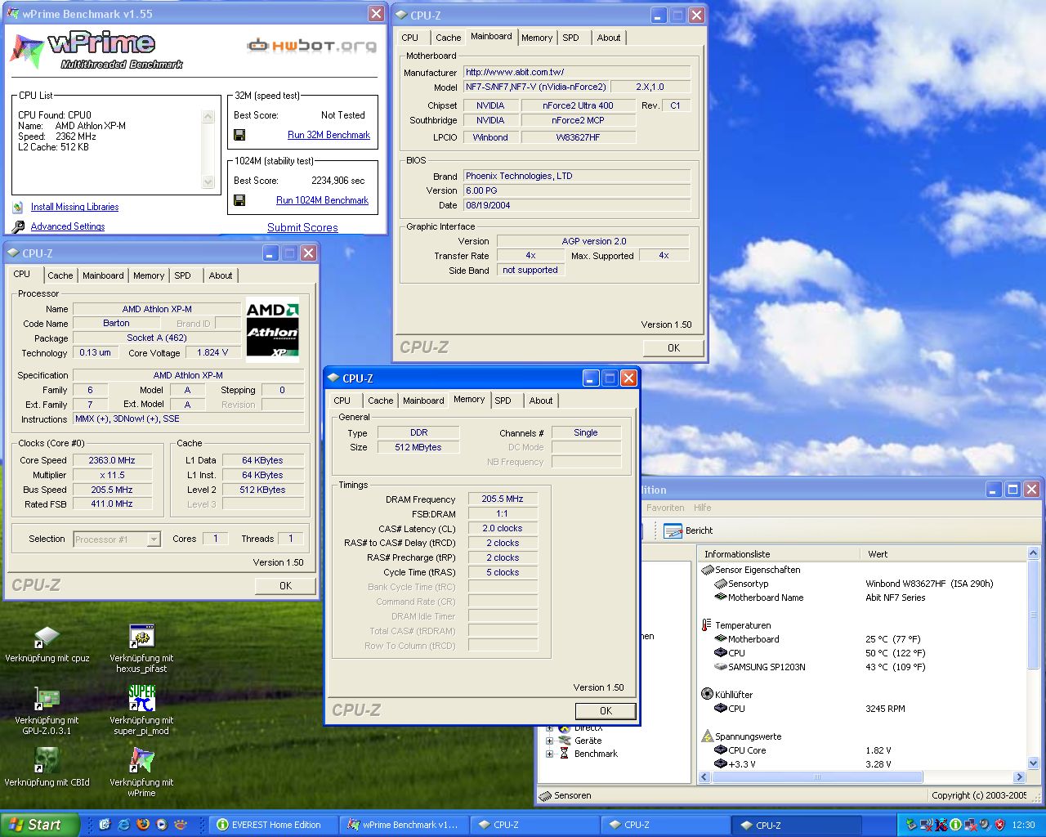The width and height of the screenshot is (1046, 837).
Task: Click the Start button on the taskbar
Action: tap(39, 825)
